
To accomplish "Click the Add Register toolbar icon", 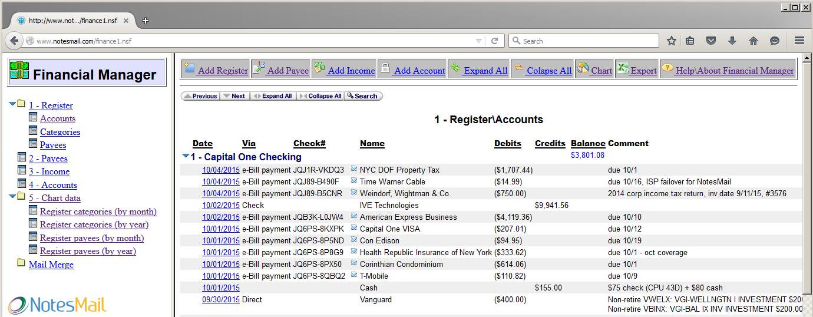I will coord(189,69).
